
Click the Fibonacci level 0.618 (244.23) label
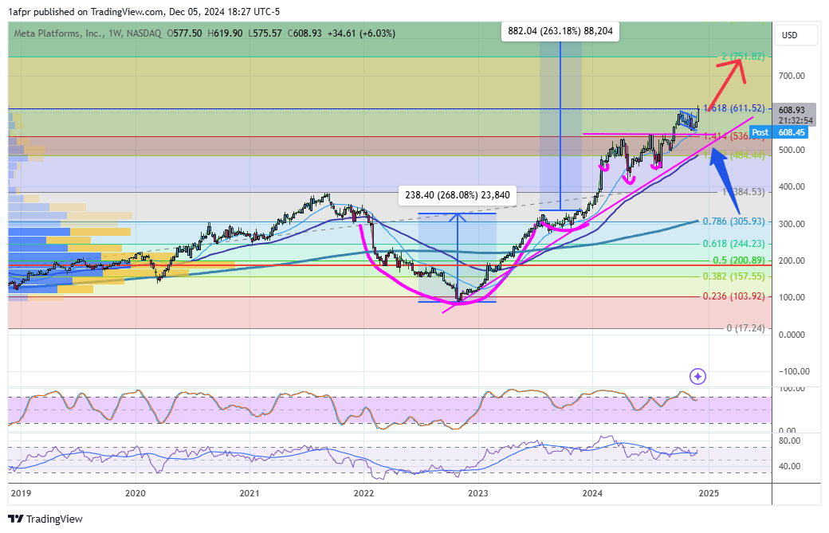pos(734,244)
